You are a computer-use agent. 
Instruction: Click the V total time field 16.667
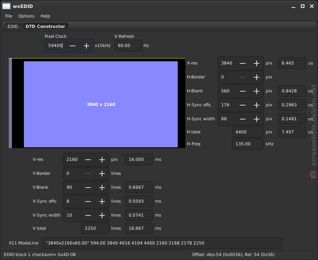(139, 229)
